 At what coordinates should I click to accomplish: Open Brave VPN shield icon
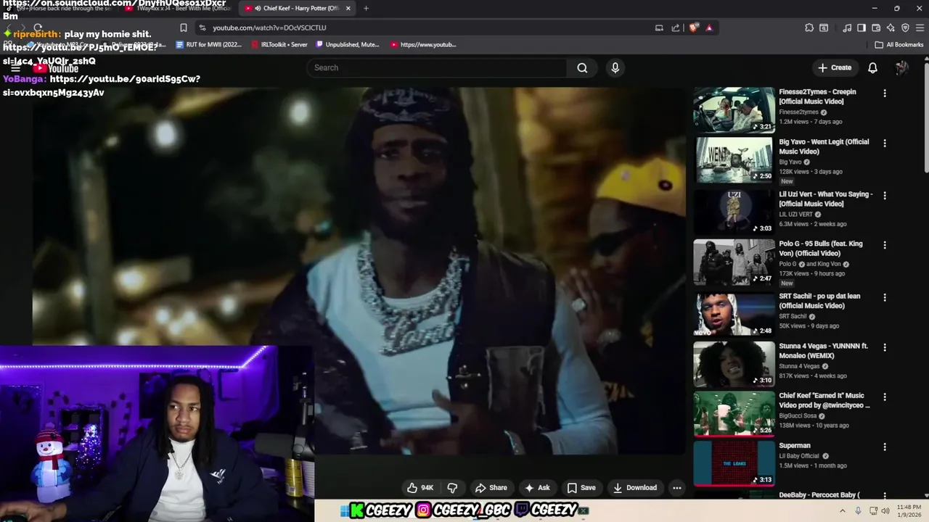click(905, 28)
